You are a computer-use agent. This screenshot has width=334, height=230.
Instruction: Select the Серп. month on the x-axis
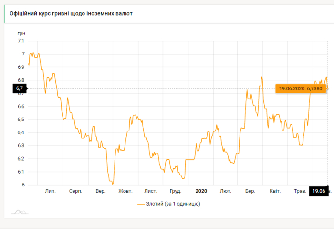pos(75,191)
